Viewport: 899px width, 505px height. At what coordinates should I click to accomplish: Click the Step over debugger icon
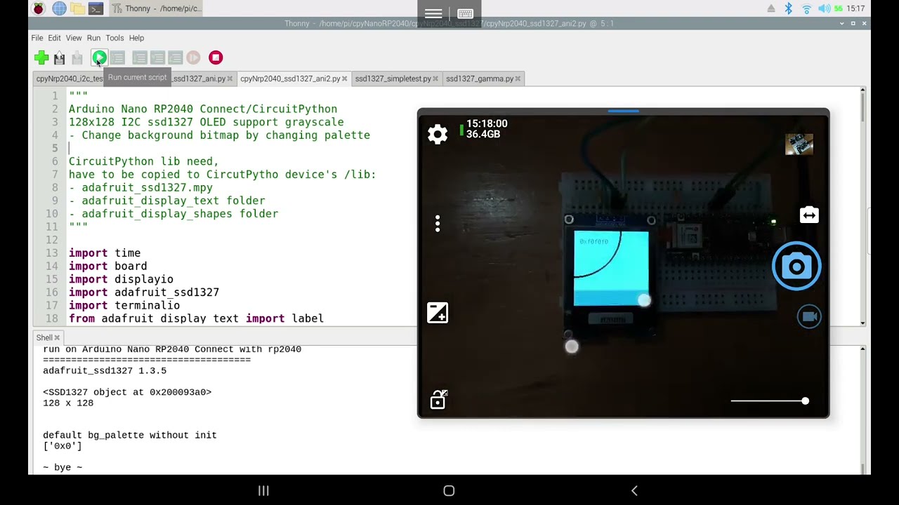tap(139, 58)
